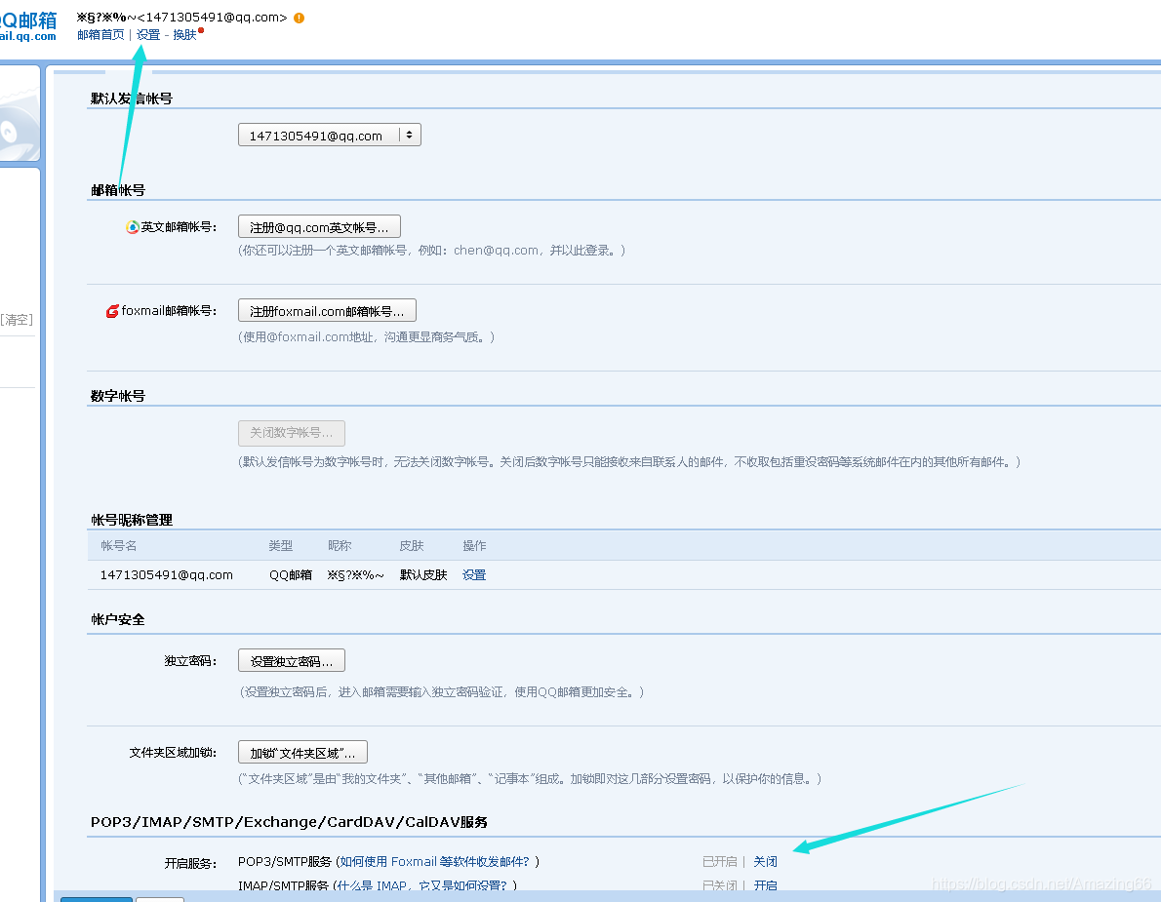Screen dimensions: 1161x902
Task: Click the disabled 关闭数字帐号 button
Action: pos(292,433)
